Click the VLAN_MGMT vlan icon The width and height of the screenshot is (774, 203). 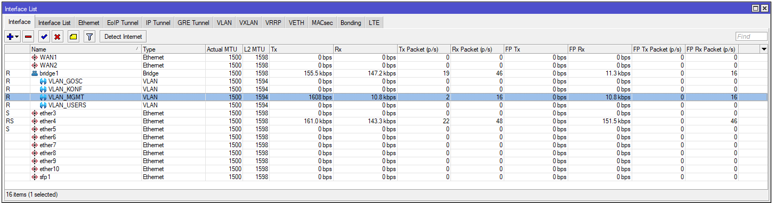tap(44, 97)
